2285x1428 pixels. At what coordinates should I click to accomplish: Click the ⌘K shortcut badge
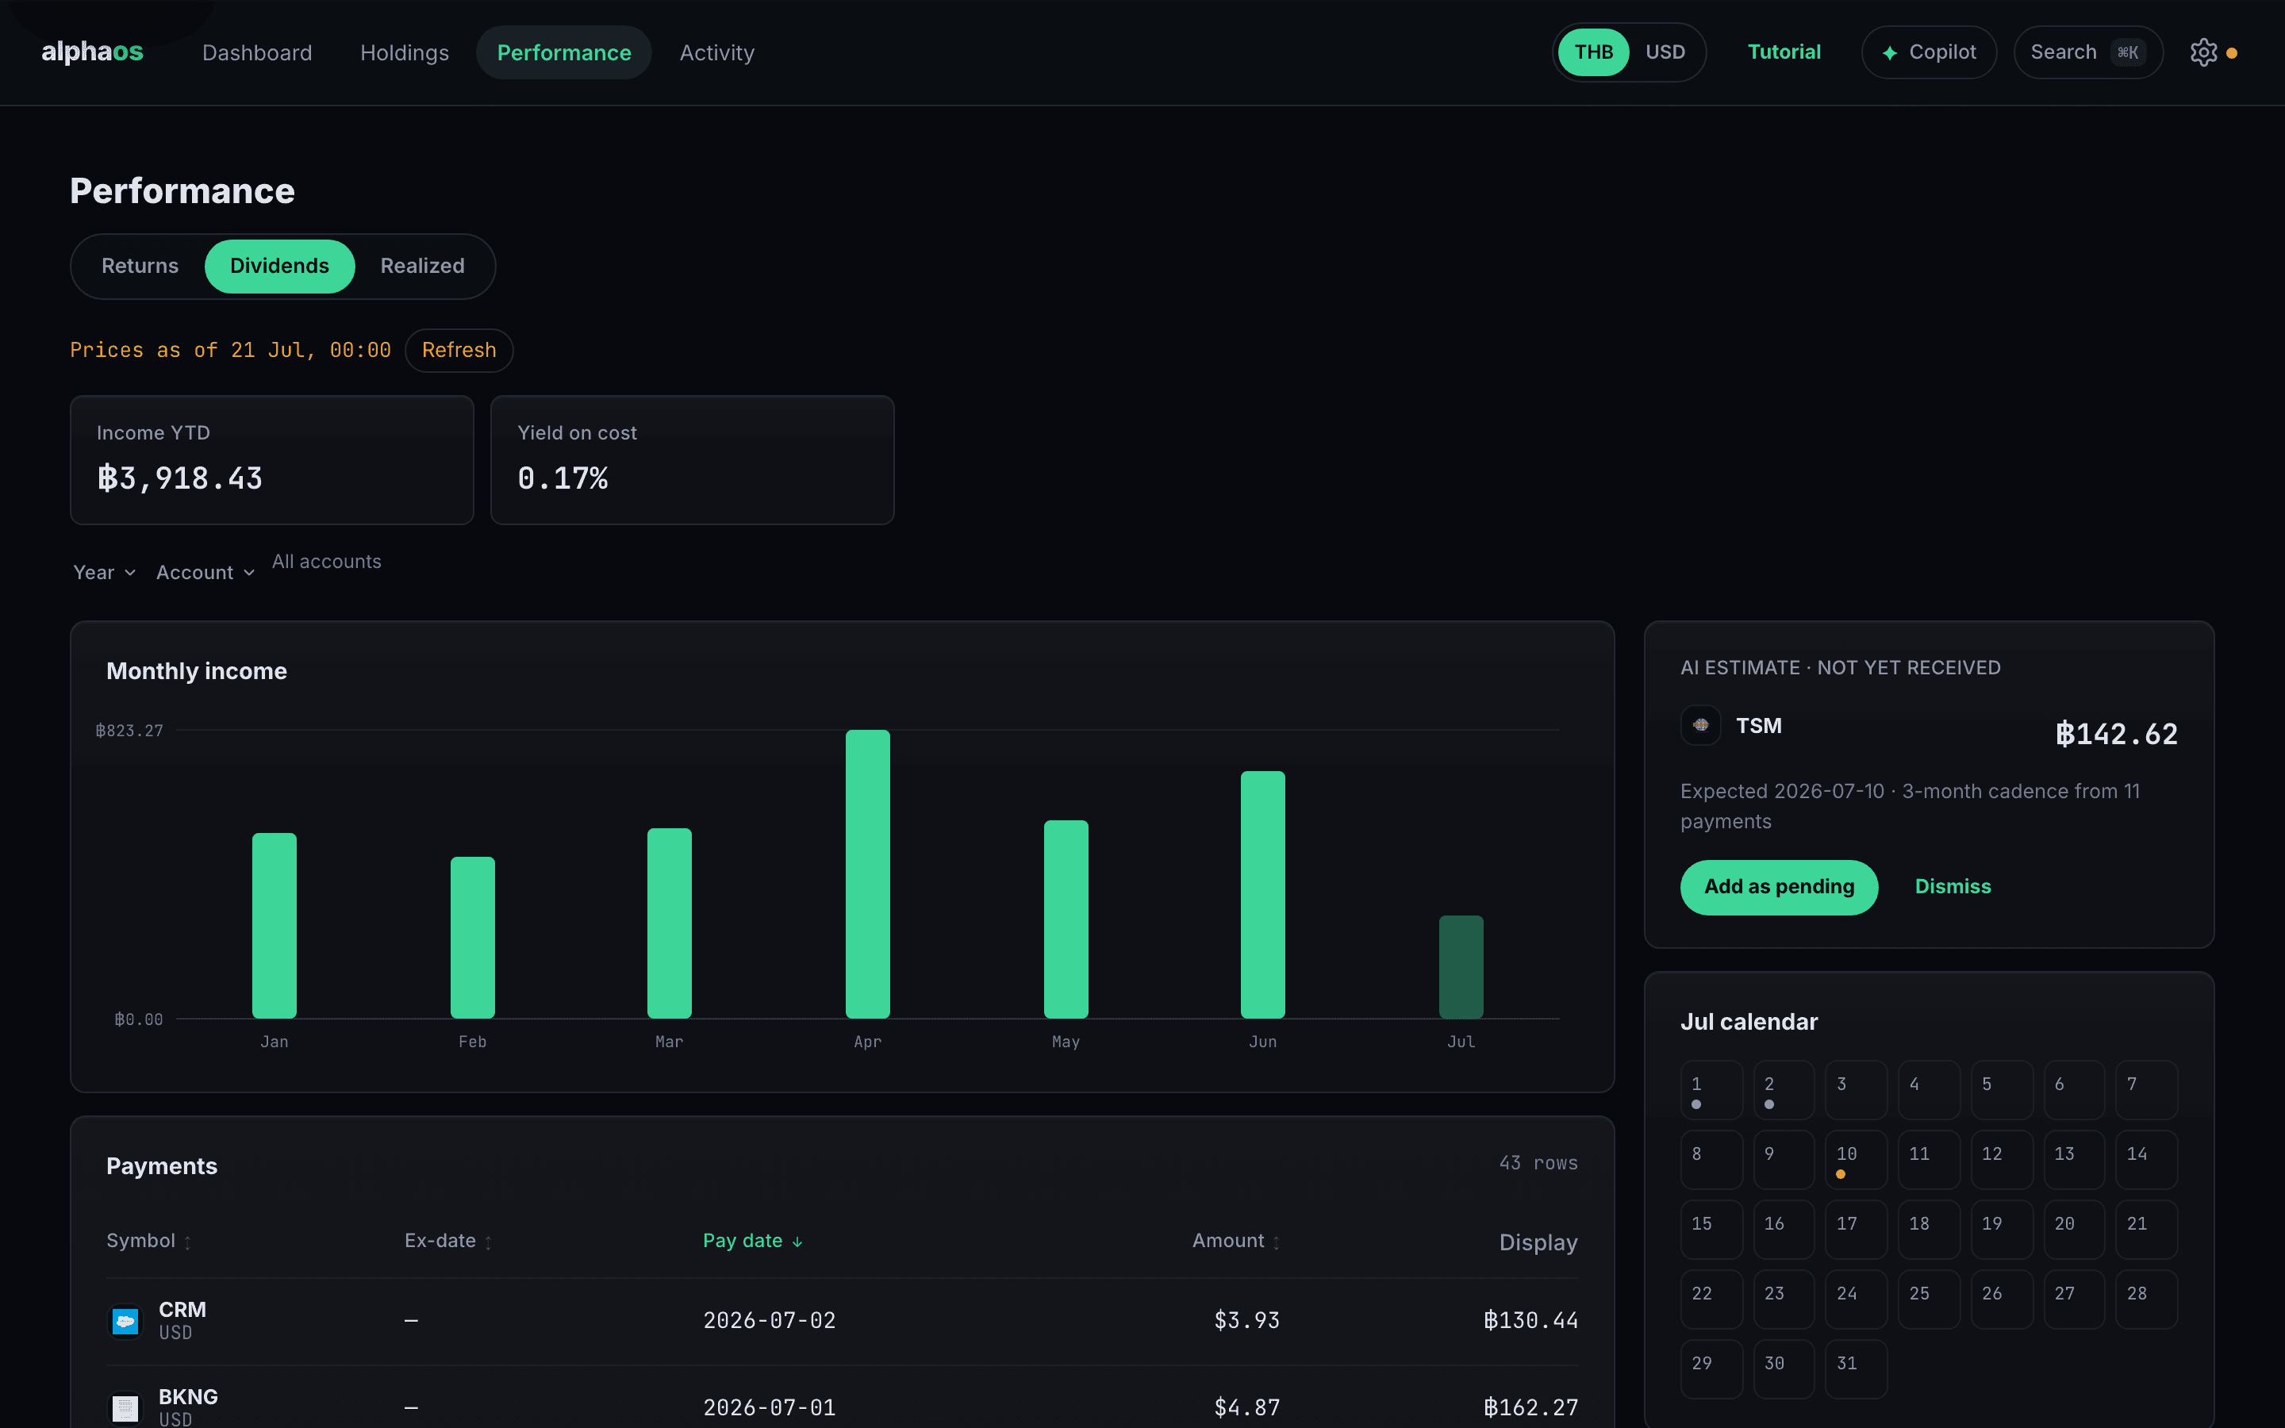(2127, 53)
